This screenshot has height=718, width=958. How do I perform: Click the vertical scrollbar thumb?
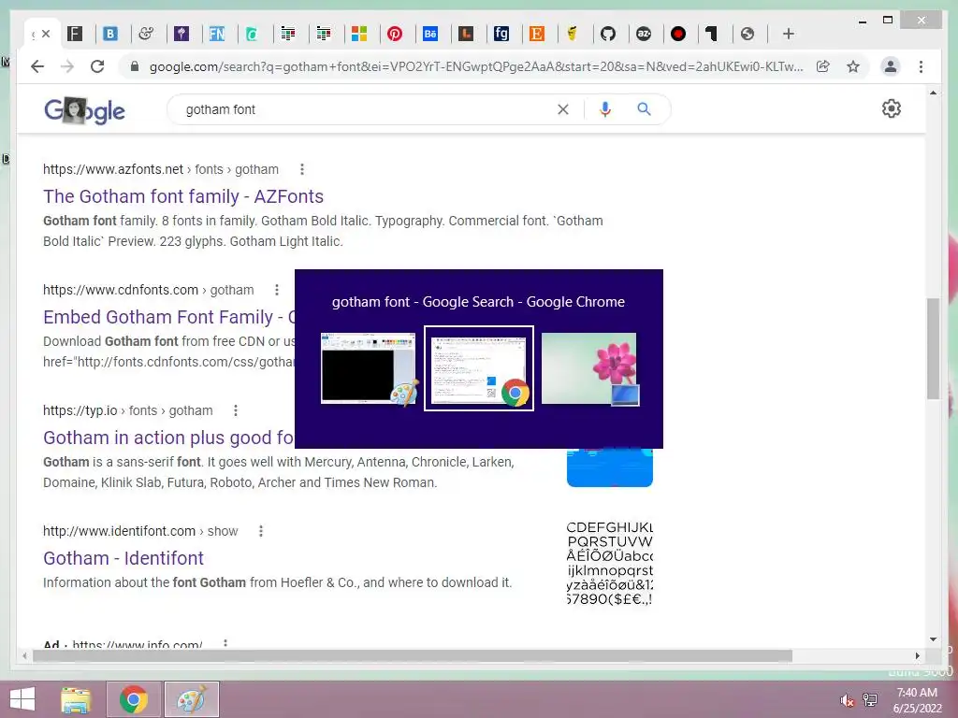933,348
